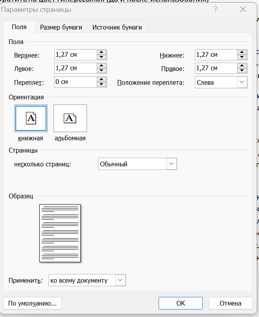Switch to the Источник бумаги tab
259x317 pixels.
pos(117,27)
